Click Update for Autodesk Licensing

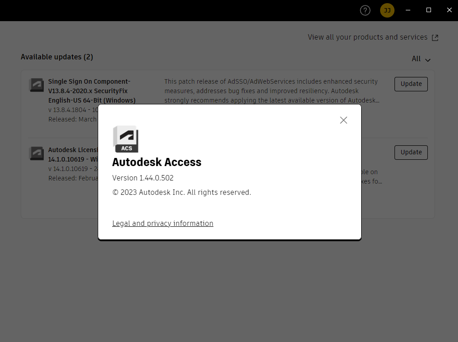[x=410, y=152]
